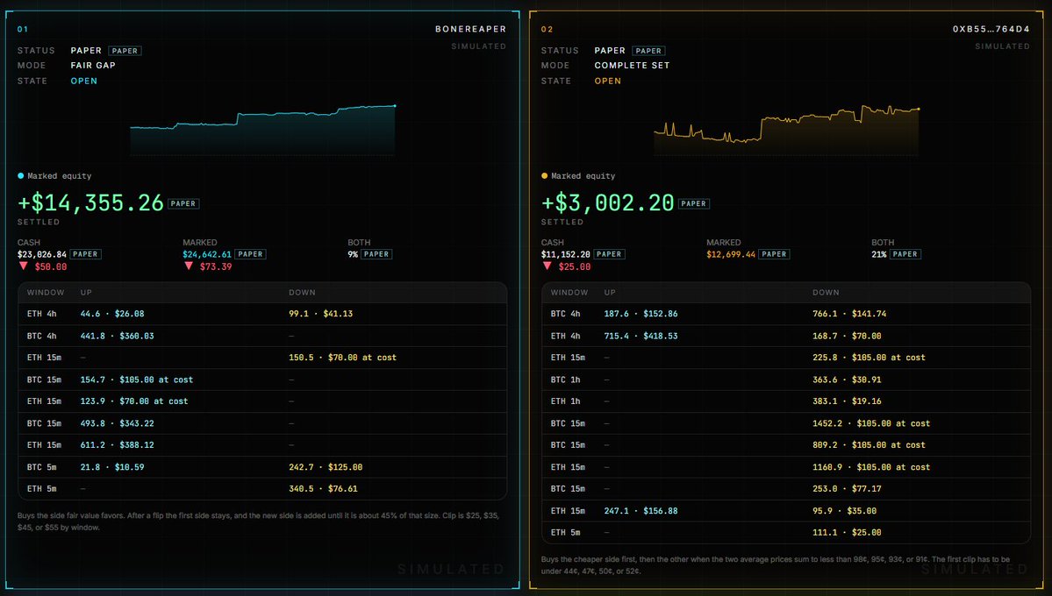This screenshot has width=1052, height=596.
Task: Select the 441.8 · $360.03 BTC 4h cell
Action: pos(118,336)
